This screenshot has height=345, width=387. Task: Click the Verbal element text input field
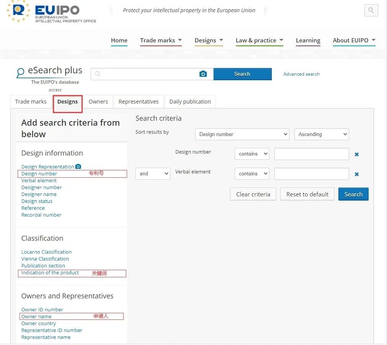click(312, 174)
